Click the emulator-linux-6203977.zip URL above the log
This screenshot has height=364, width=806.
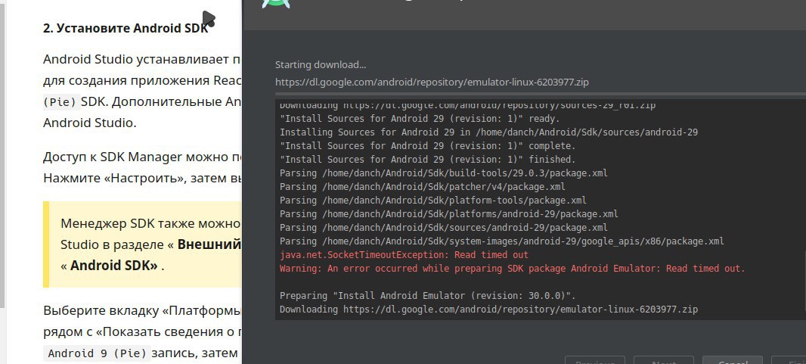pos(432,82)
